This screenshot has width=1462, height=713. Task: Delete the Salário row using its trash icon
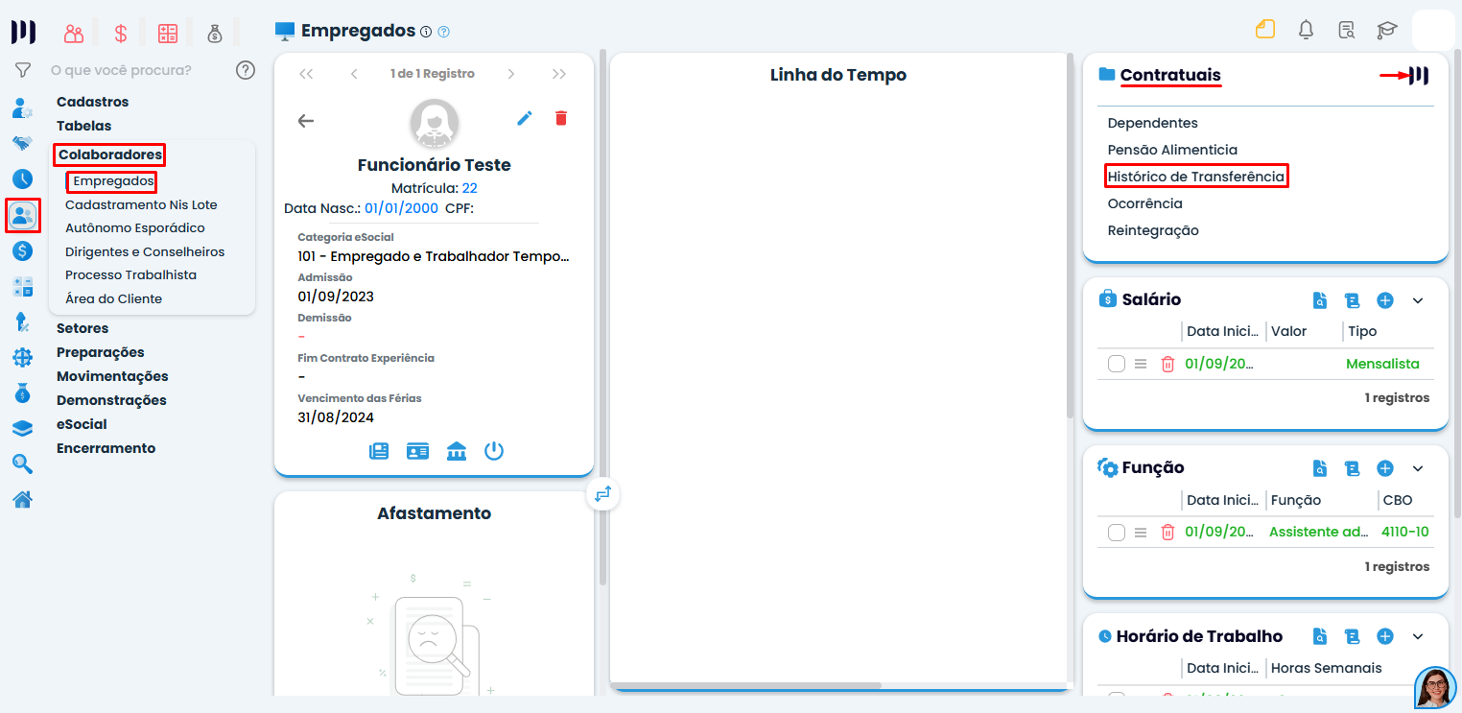point(1167,364)
